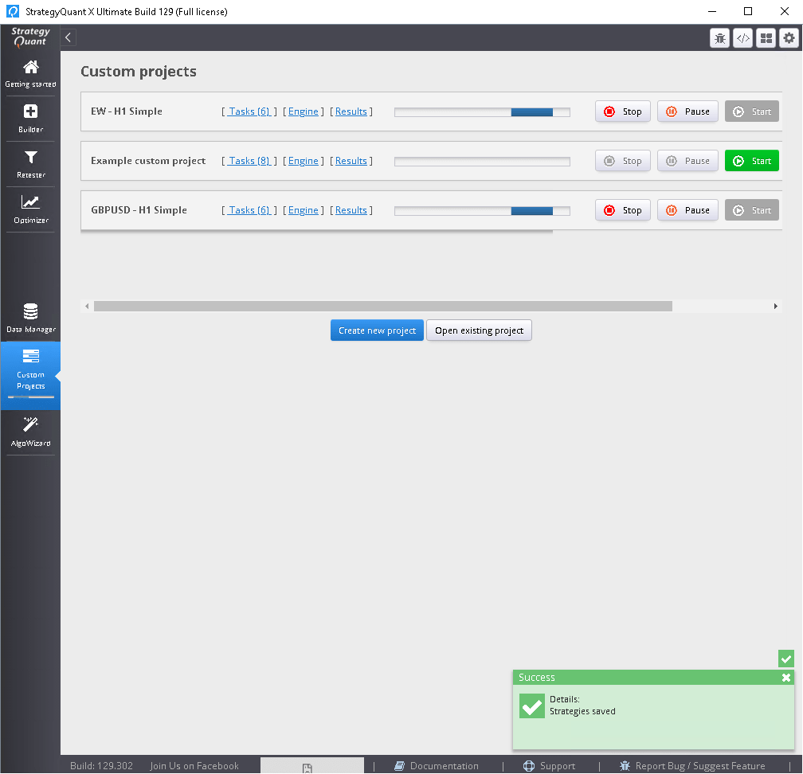This screenshot has height=774, width=803.
Task: Click the disabled Start for EW - H1 Simple
Action: [751, 111]
